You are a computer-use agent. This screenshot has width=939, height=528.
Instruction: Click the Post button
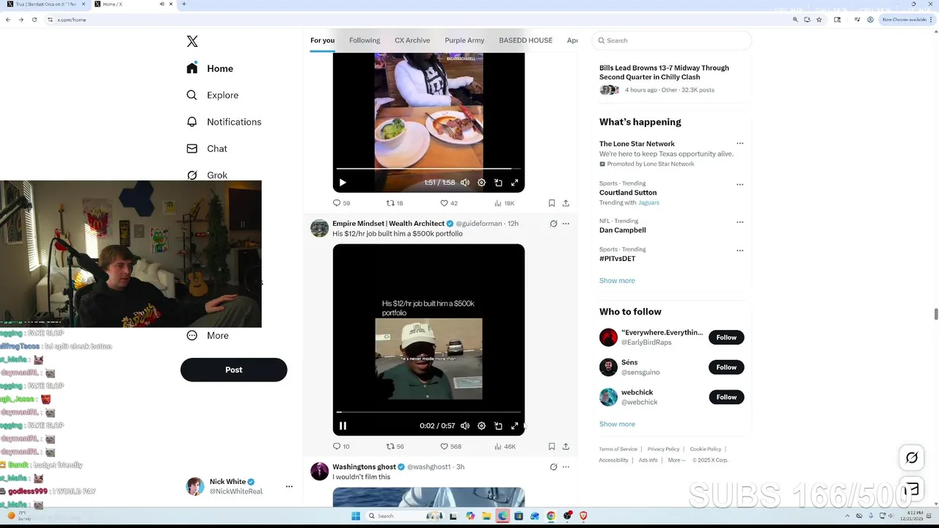233,370
